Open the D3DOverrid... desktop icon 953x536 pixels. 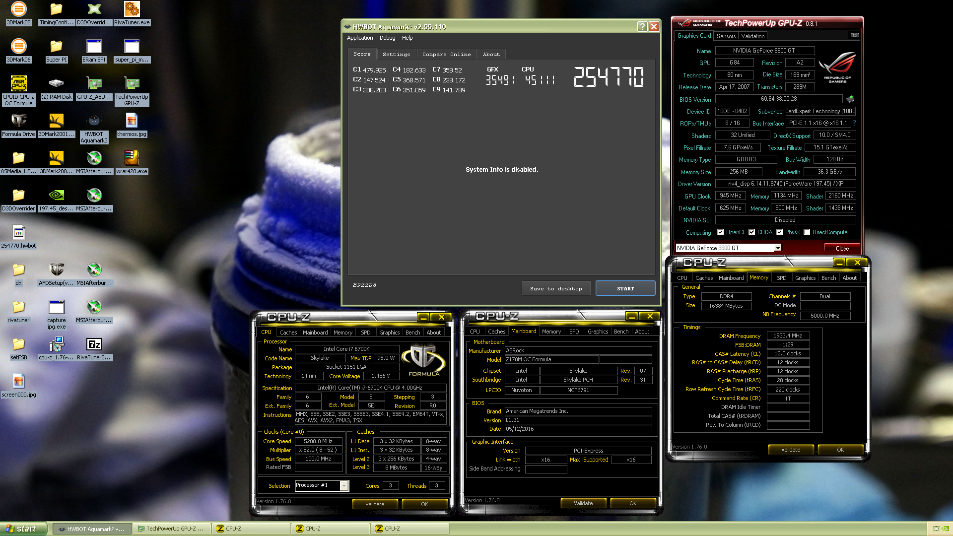pos(94,13)
